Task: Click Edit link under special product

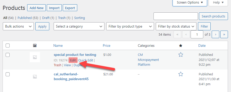Action: [73, 60]
